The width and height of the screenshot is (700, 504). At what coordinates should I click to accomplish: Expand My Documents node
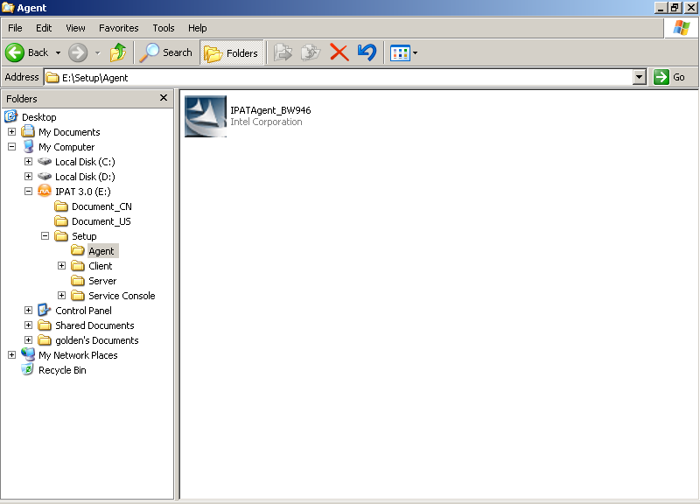coord(11,132)
